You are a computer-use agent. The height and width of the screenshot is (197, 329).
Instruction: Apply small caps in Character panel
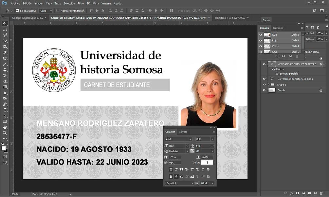coord(187,169)
